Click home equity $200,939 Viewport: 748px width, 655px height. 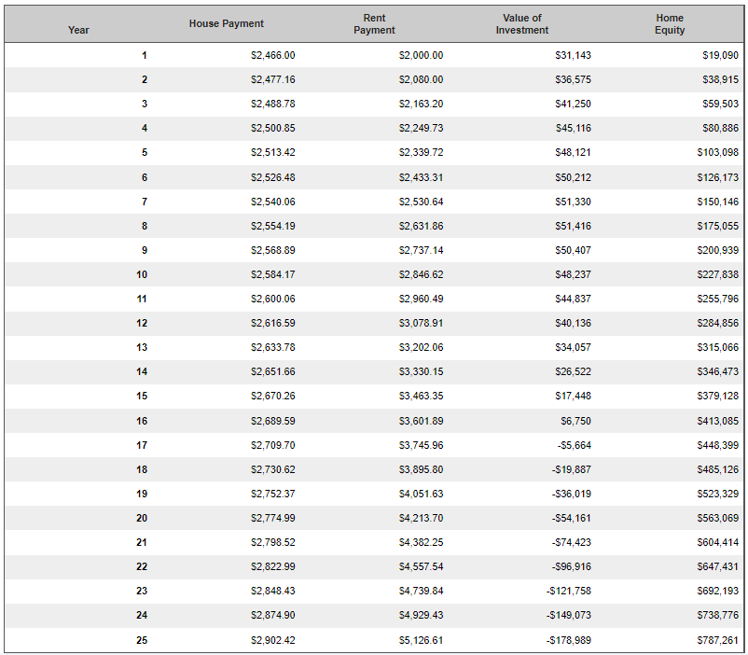click(717, 251)
